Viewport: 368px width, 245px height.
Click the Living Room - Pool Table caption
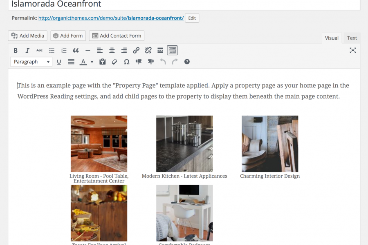point(99,178)
